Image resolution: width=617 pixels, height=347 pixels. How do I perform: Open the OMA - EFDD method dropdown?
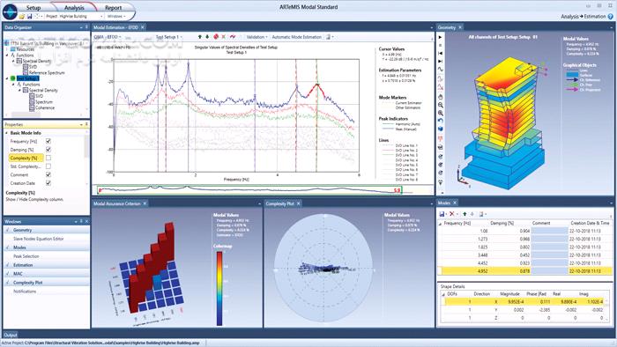point(107,37)
